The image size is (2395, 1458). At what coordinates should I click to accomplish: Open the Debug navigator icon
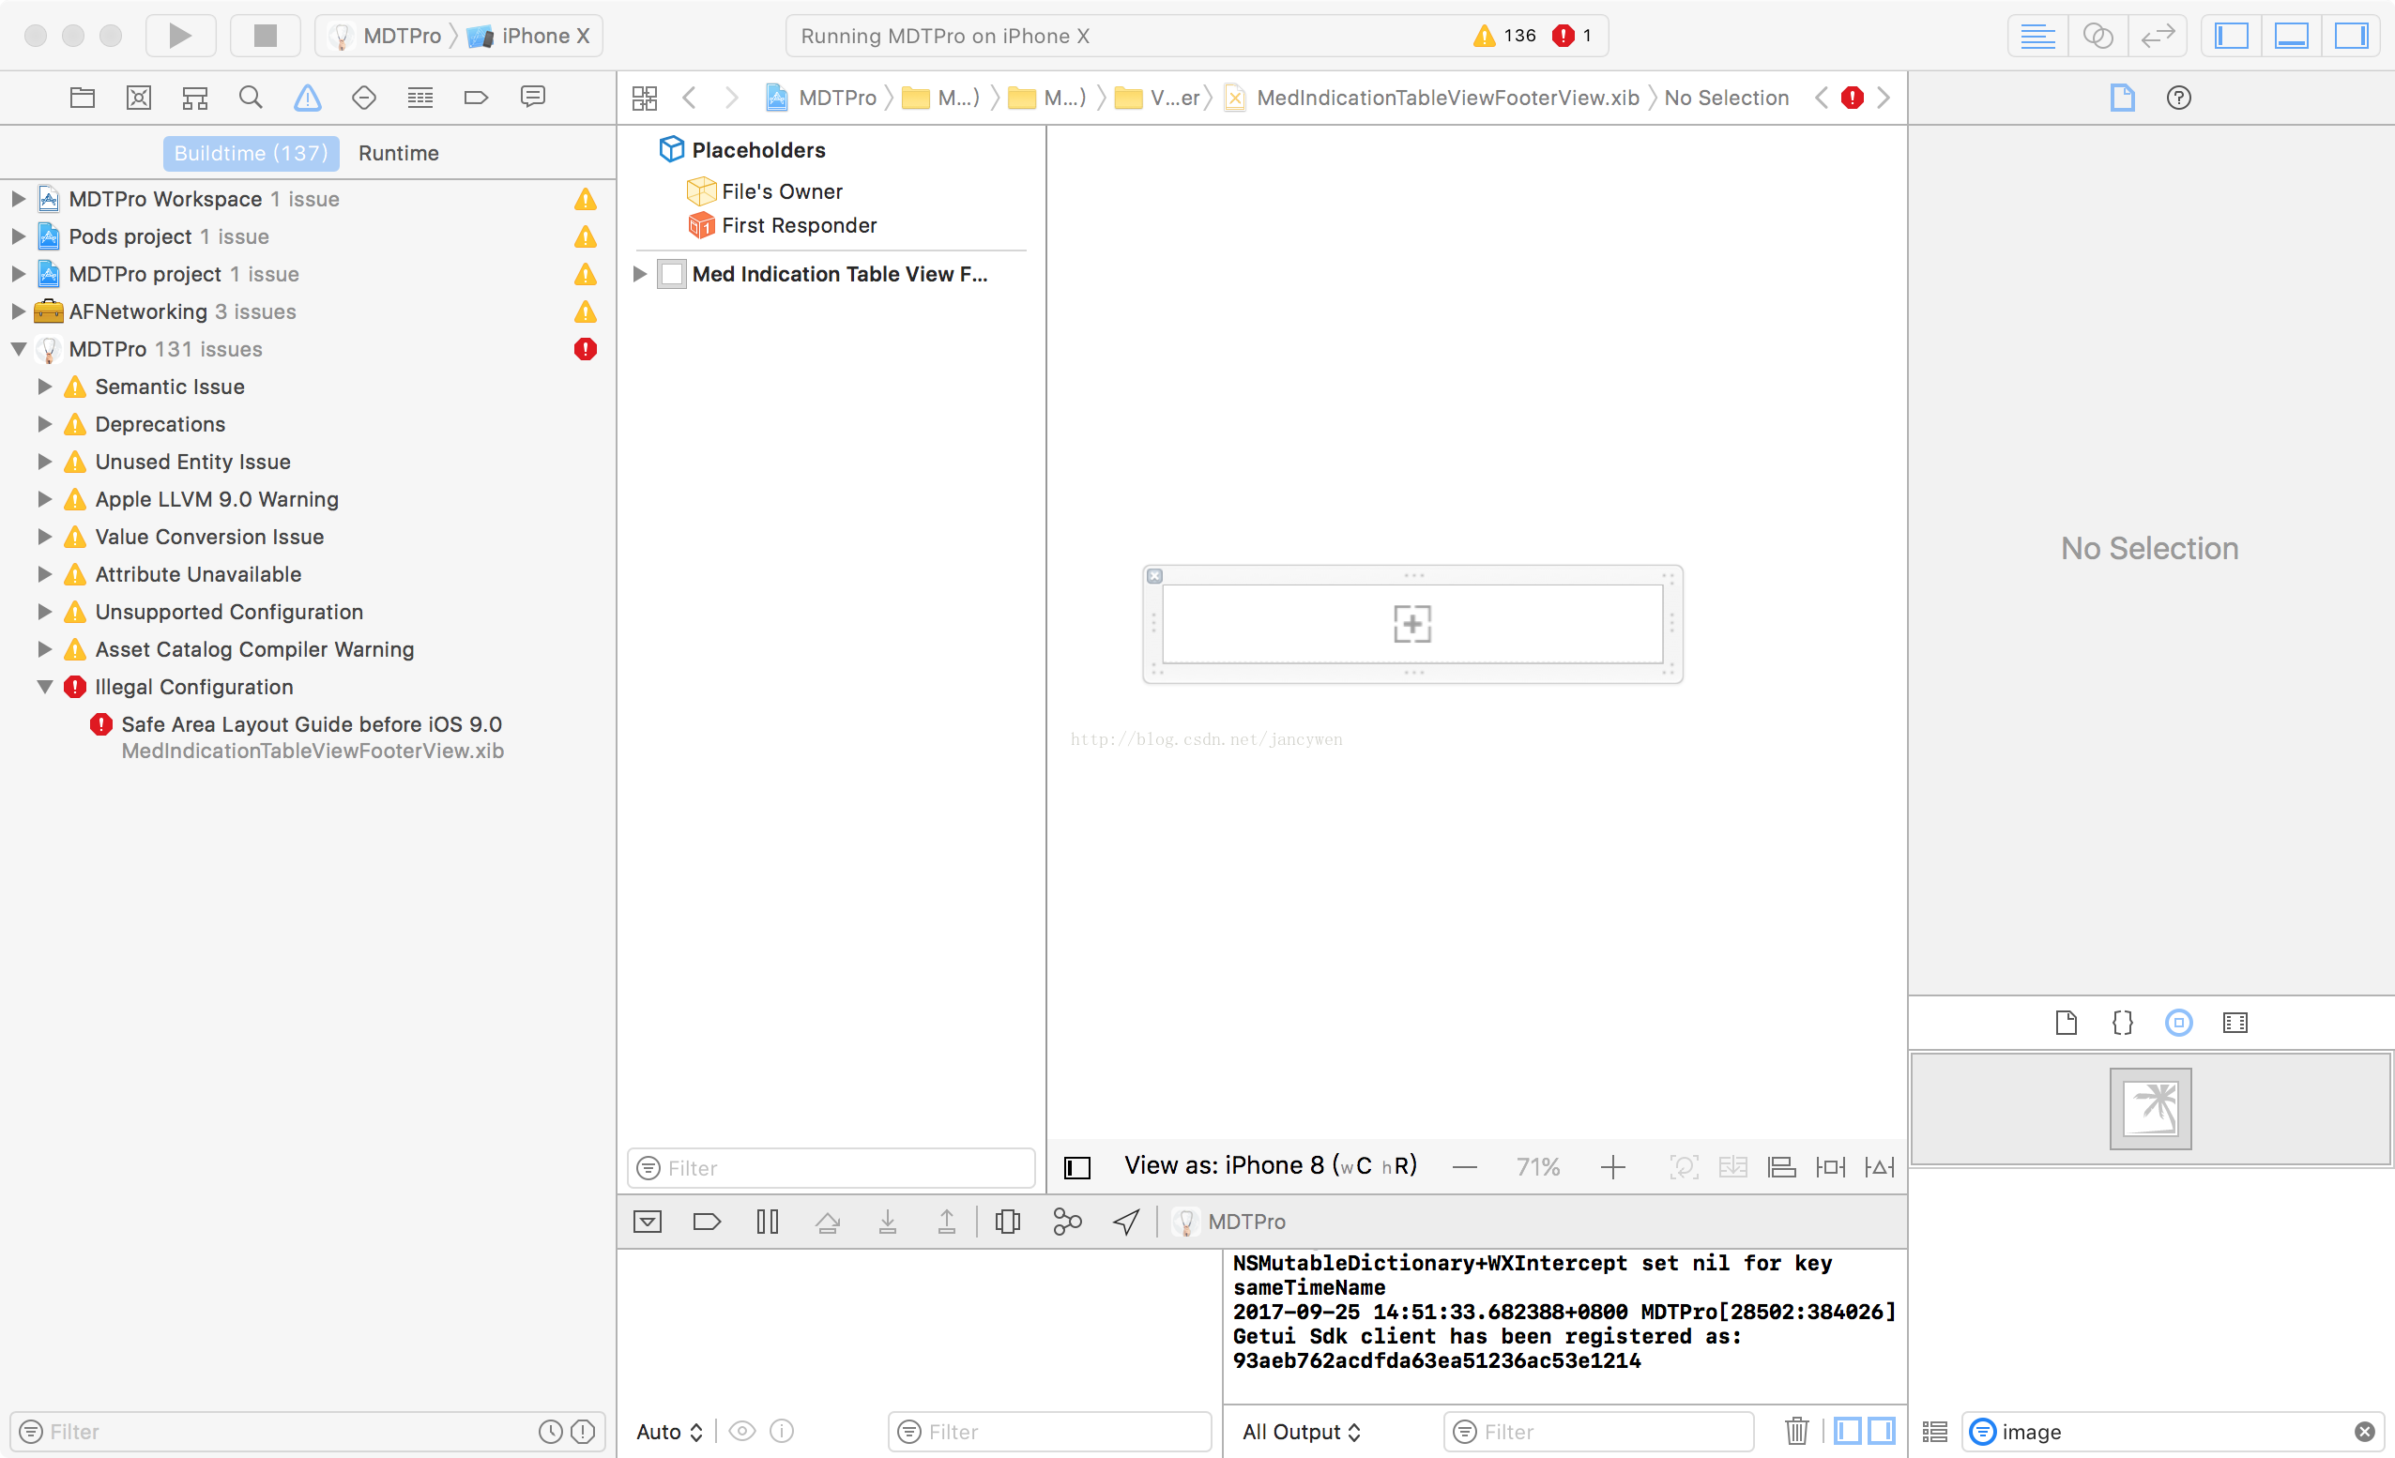pos(420,98)
